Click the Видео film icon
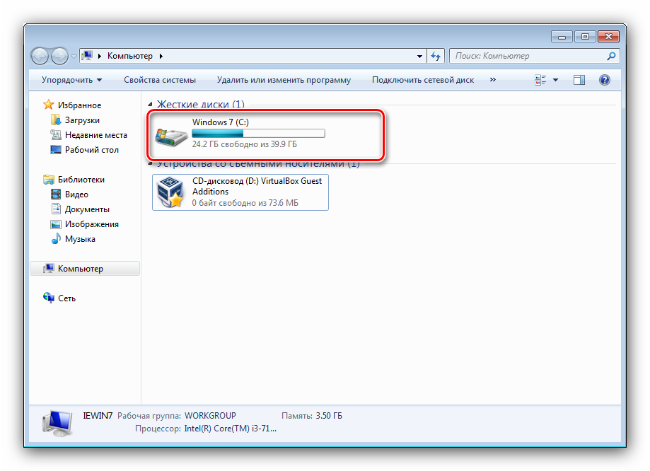Screen dimensions: 650x471 pos(56,194)
